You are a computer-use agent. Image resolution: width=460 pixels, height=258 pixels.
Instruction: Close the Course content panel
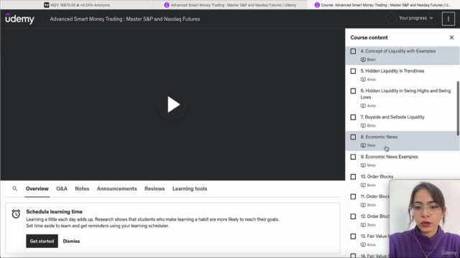(x=451, y=37)
